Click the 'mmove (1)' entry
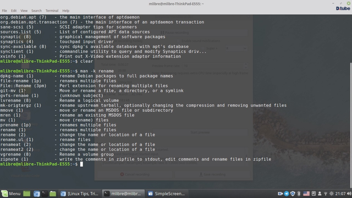352x198 pixels. [87, 110]
